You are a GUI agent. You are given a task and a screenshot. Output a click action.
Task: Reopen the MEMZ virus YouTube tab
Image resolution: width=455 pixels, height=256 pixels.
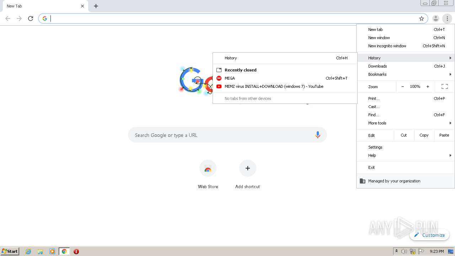pos(285,86)
